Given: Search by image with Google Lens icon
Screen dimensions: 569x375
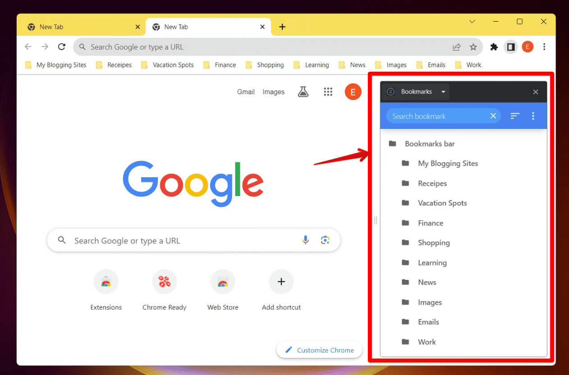Looking at the screenshot, I should click(325, 240).
